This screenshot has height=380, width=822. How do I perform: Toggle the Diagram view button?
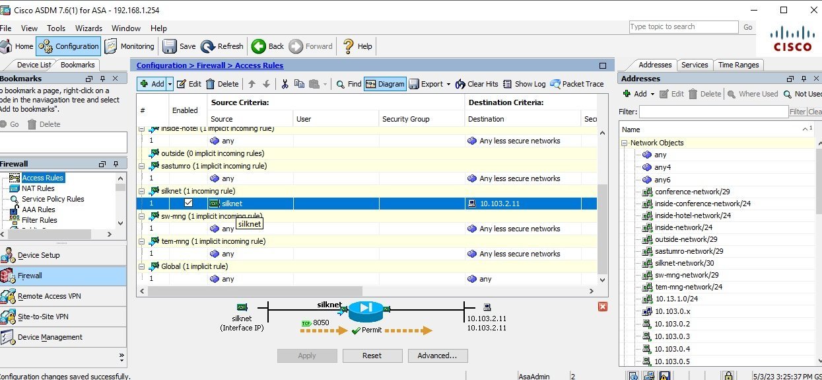(385, 84)
